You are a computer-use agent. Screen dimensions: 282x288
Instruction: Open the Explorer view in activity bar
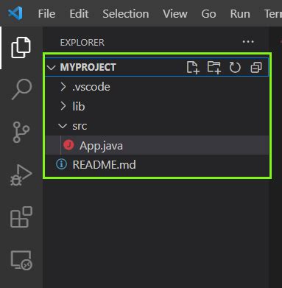[x=21, y=48]
